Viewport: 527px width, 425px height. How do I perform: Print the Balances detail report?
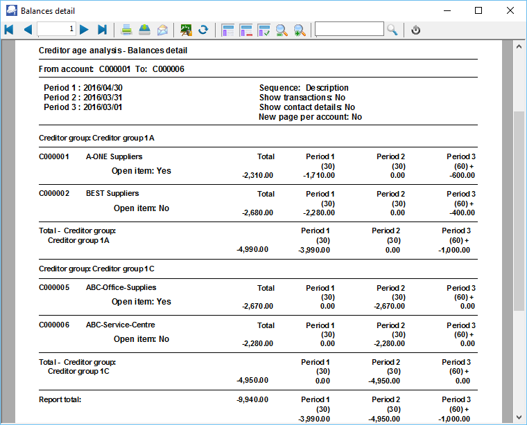[128, 30]
